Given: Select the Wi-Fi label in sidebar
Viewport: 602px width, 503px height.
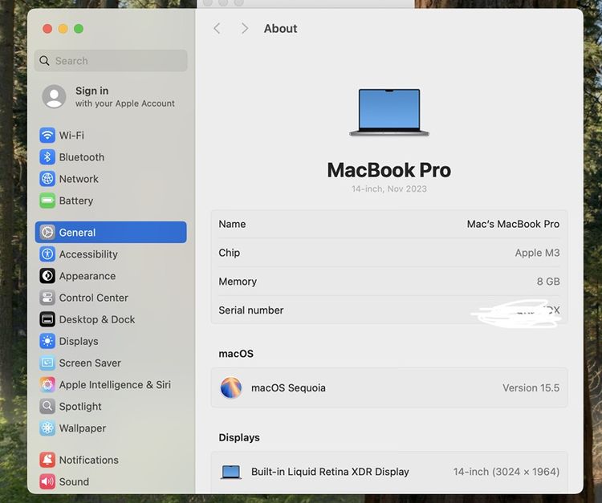Looking at the screenshot, I should tap(71, 135).
